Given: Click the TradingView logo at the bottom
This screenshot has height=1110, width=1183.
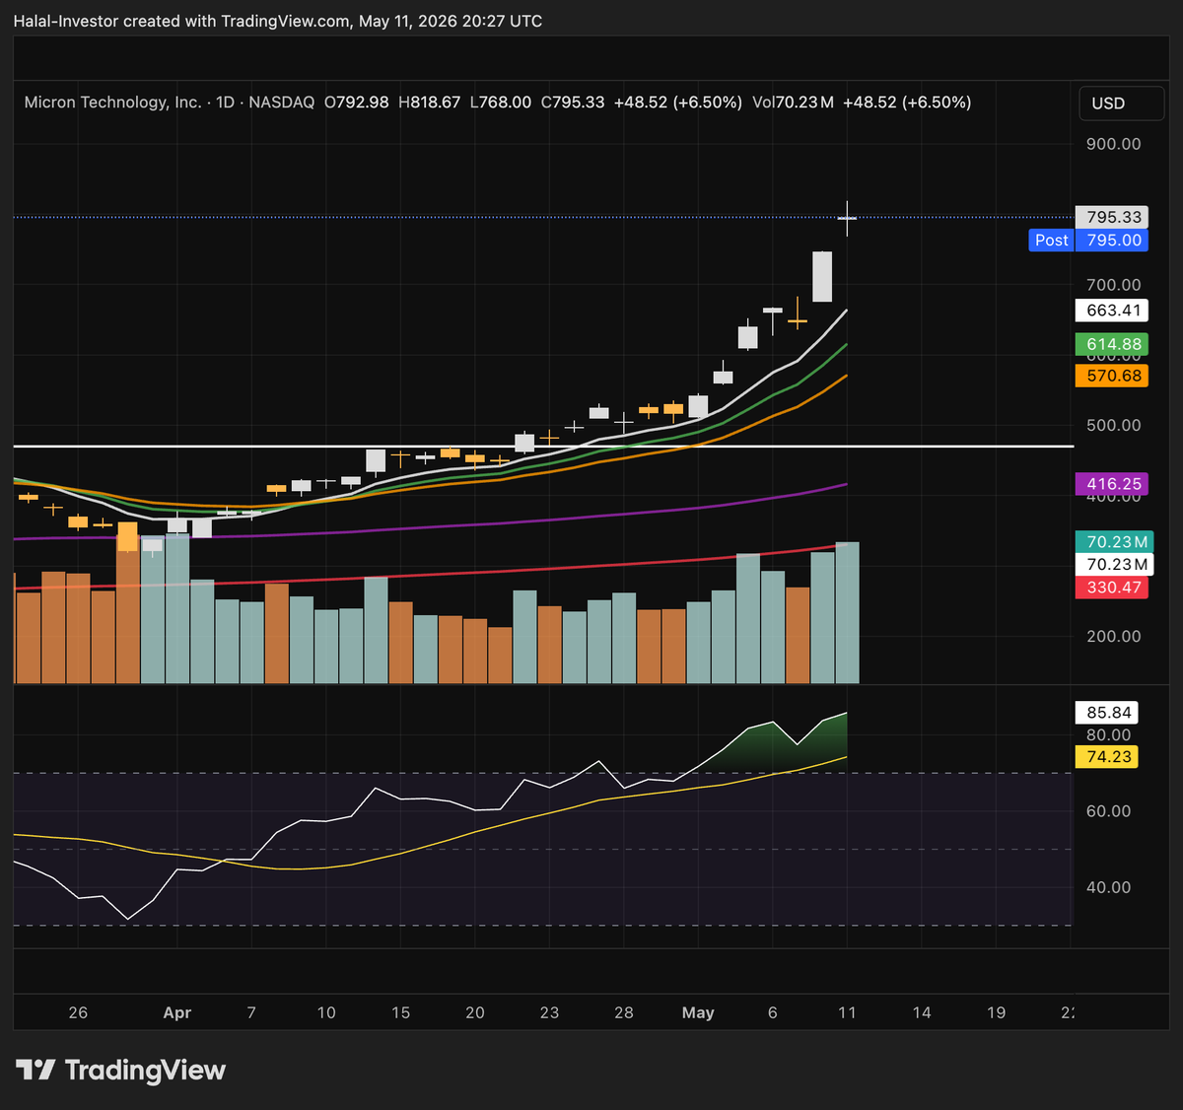Looking at the screenshot, I should click(120, 1071).
